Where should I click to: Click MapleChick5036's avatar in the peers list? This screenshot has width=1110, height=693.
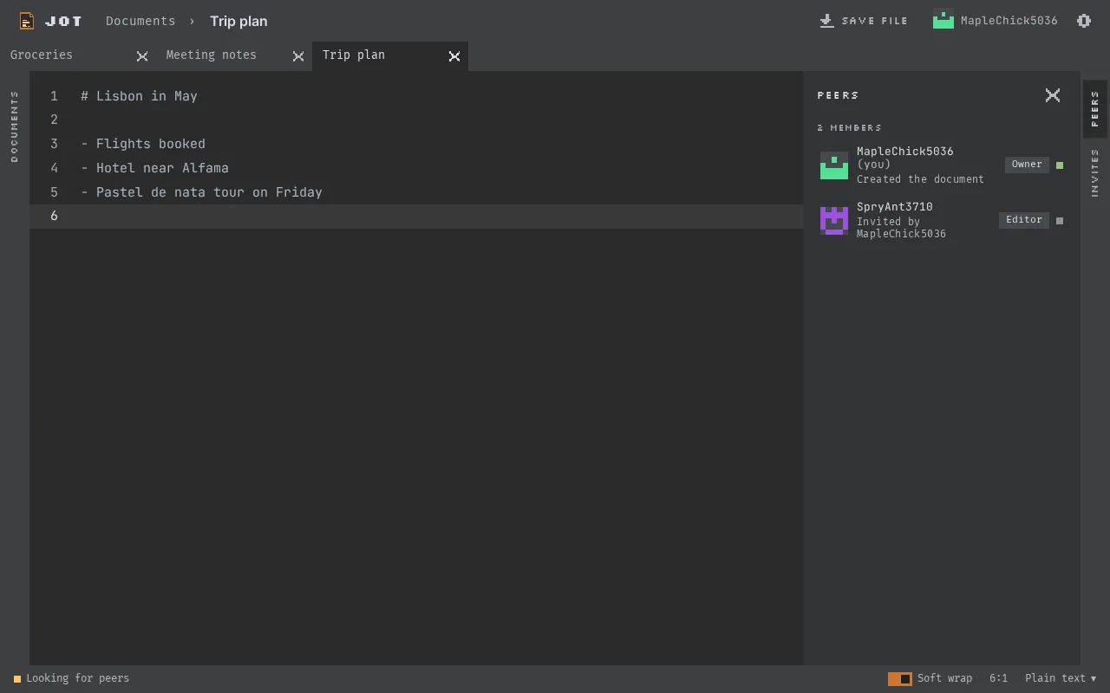(x=834, y=165)
